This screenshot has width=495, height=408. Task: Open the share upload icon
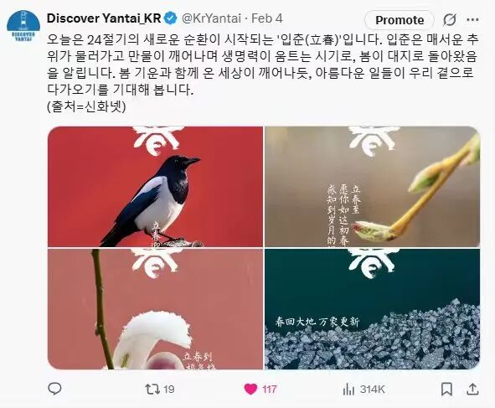coord(472,389)
